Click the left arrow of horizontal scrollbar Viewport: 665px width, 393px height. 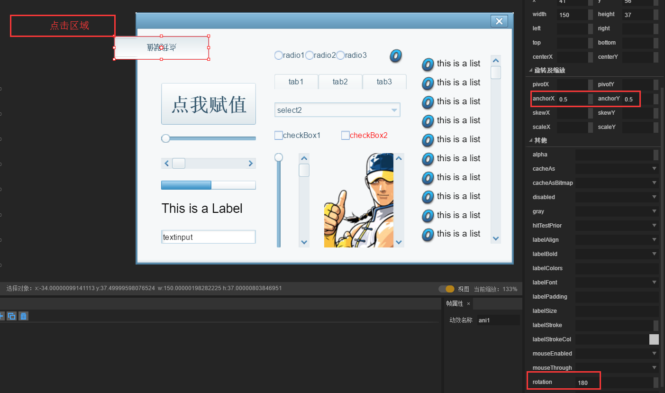click(x=166, y=164)
